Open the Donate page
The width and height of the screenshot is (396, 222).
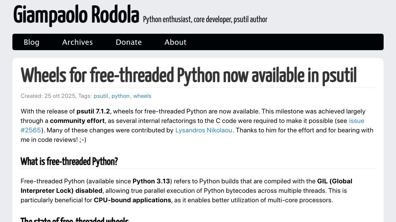coord(129,42)
